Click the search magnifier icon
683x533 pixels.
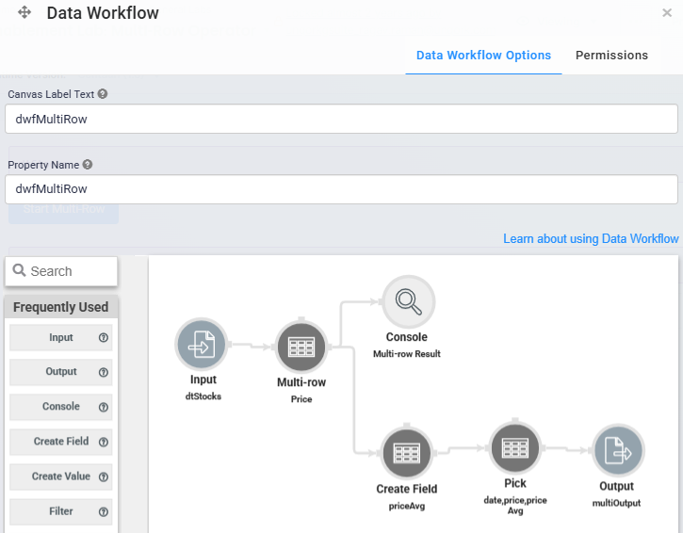click(x=19, y=270)
